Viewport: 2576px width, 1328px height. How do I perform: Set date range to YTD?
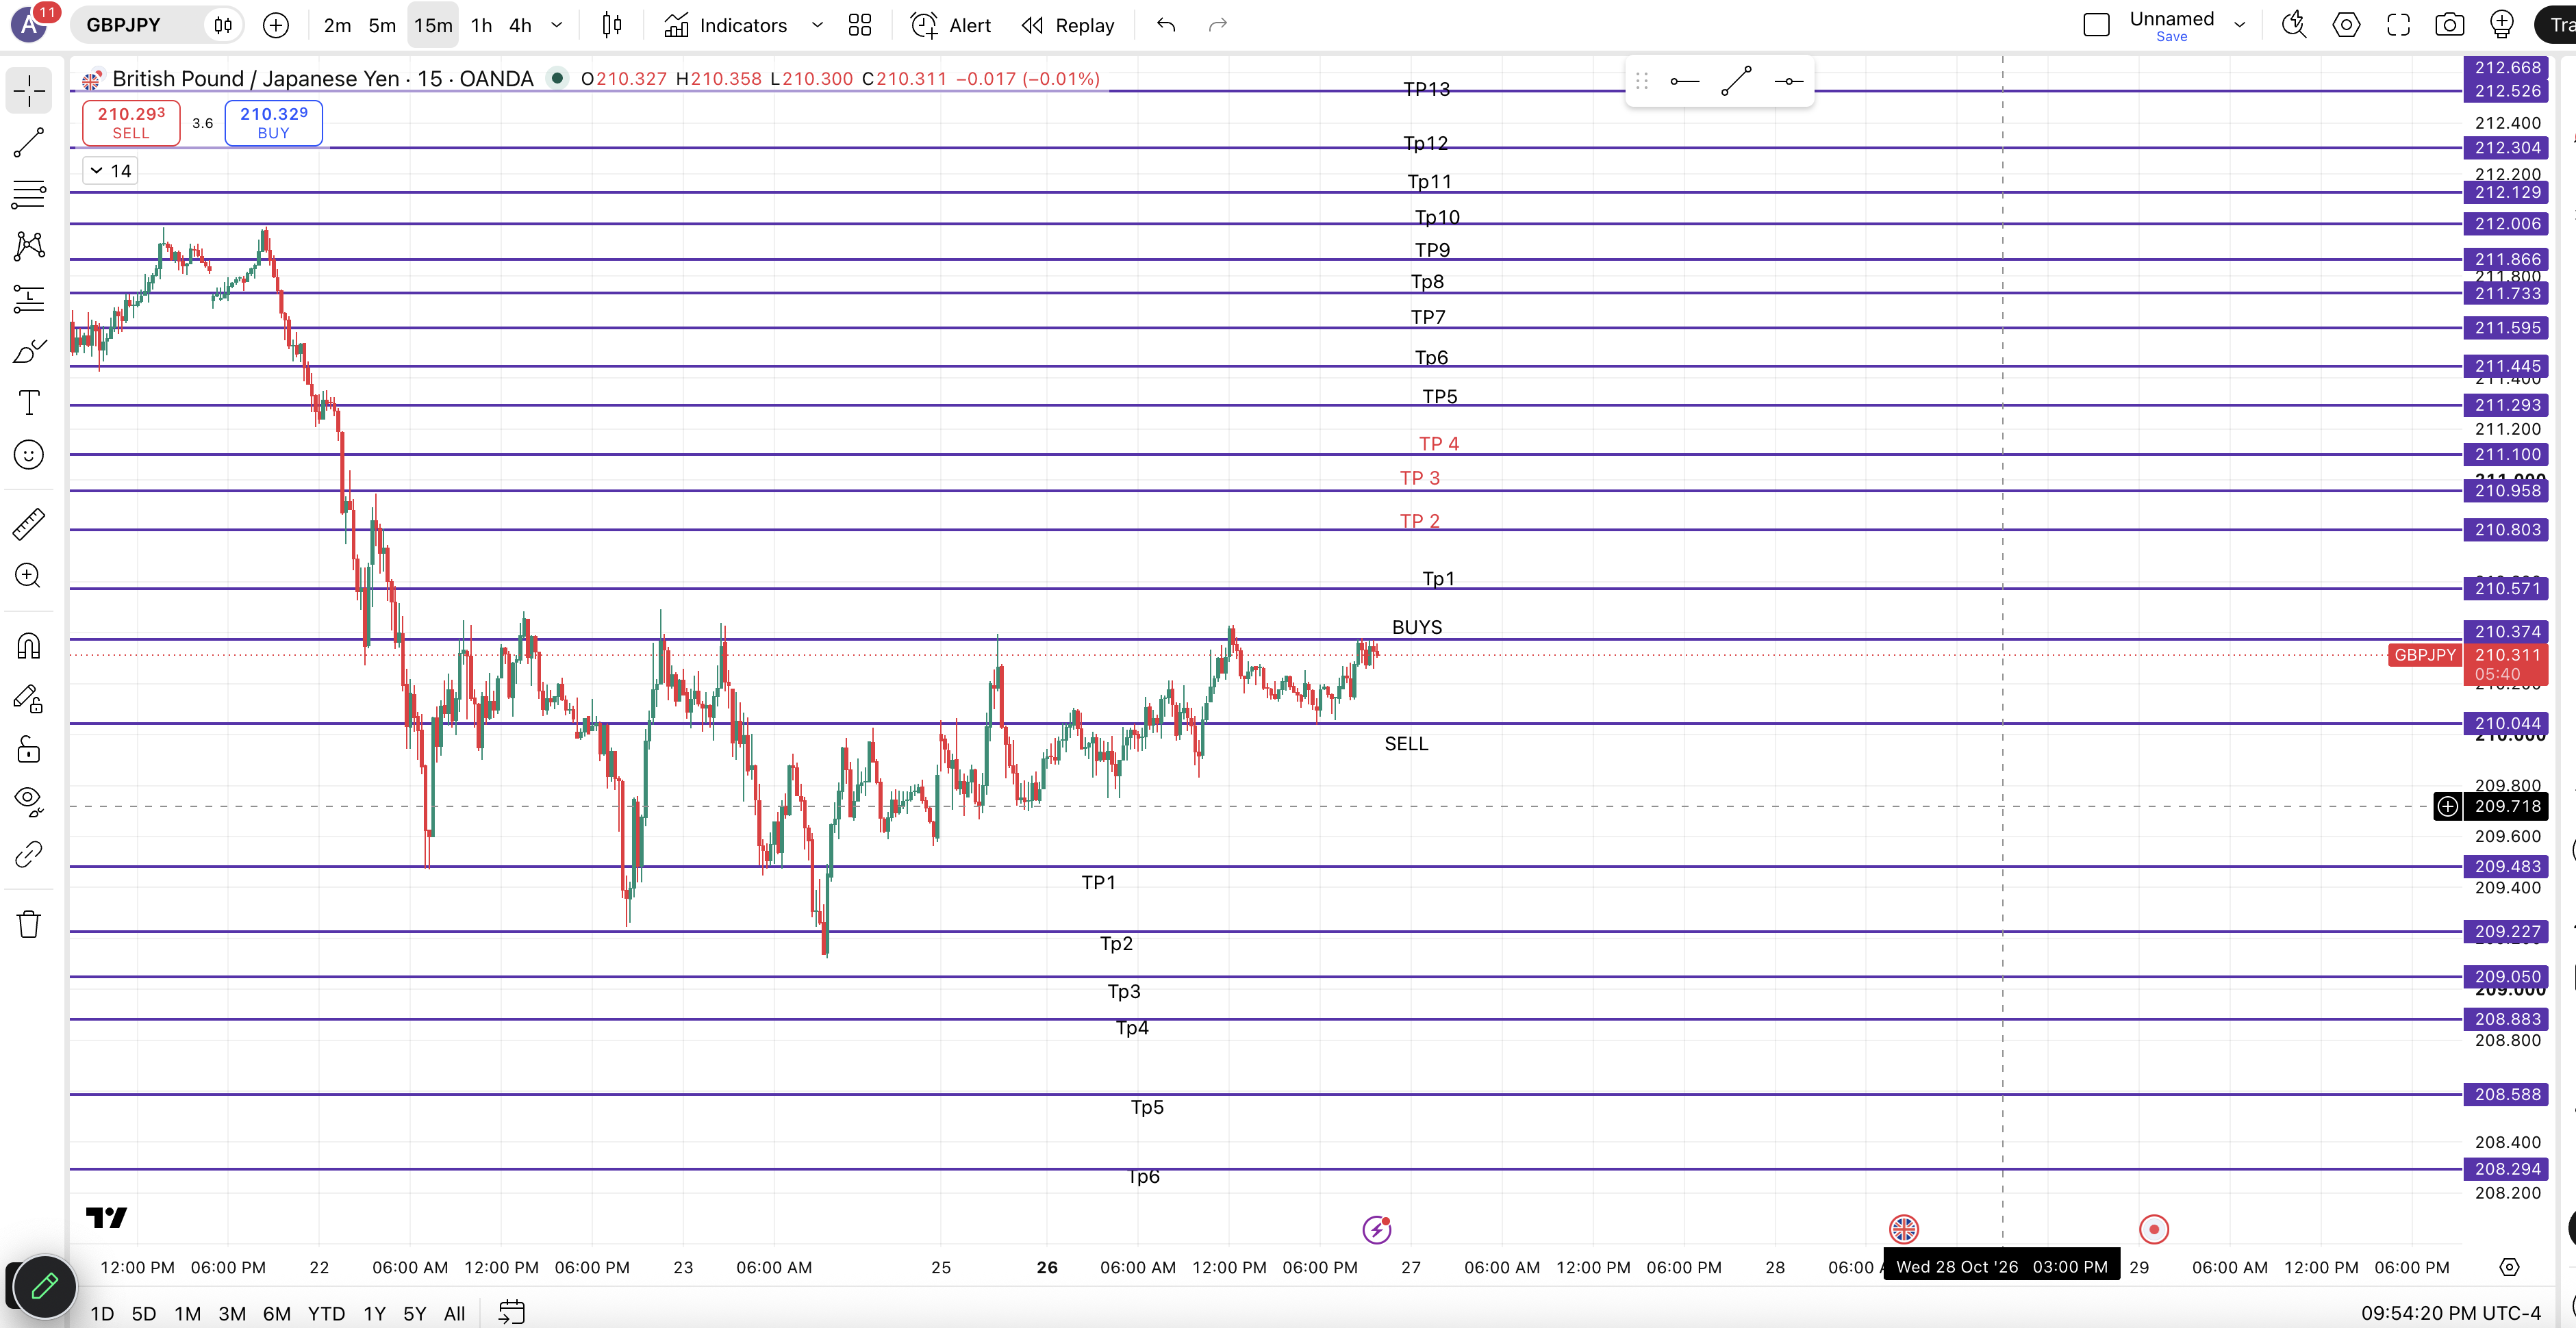326,1313
